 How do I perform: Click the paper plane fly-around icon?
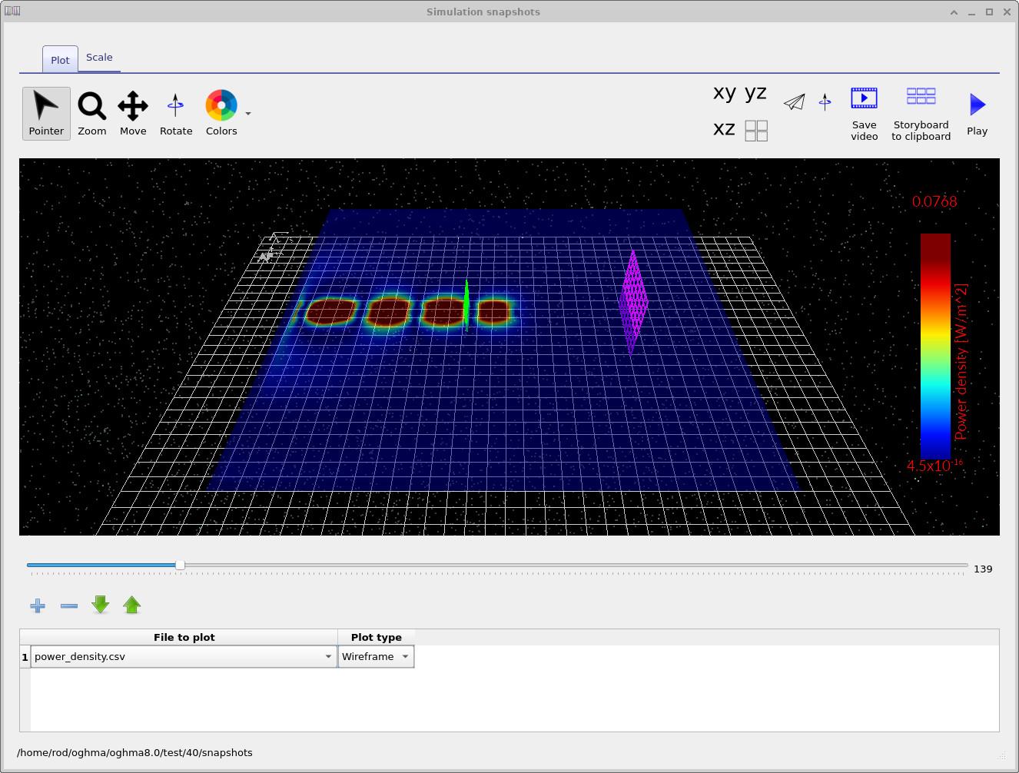pyautogui.click(x=794, y=101)
